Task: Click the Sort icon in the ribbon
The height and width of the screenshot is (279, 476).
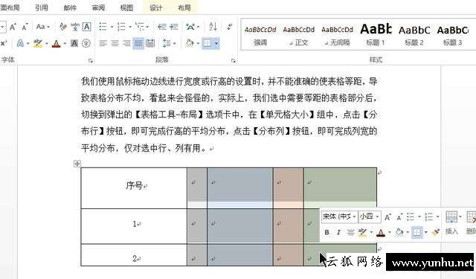Action: tap(213, 27)
